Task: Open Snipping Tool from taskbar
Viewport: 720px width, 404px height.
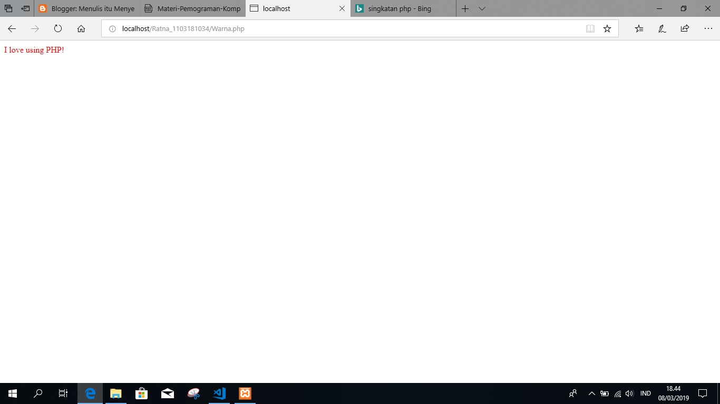Action: 193,393
